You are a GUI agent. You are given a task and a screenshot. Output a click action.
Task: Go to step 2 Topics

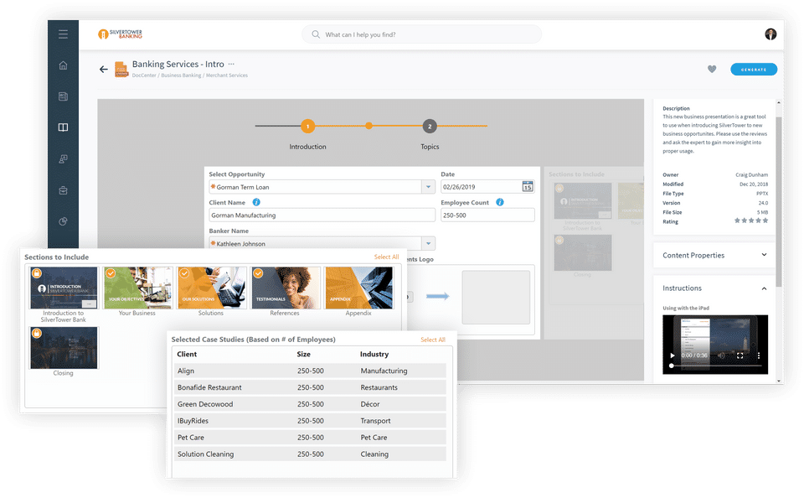[x=430, y=126]
